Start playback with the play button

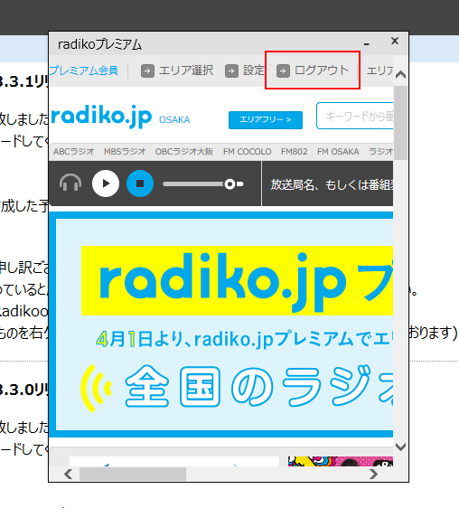click(106, 183)
